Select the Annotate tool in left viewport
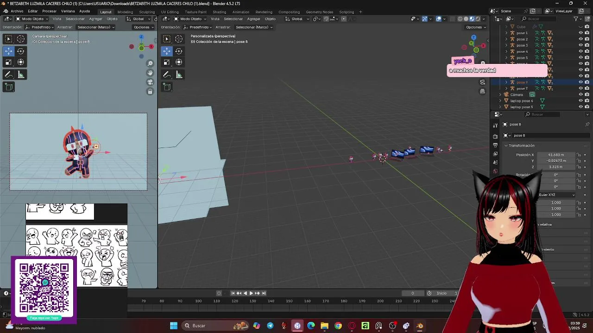This screenshot has height=333, width=593. point(8,74)
